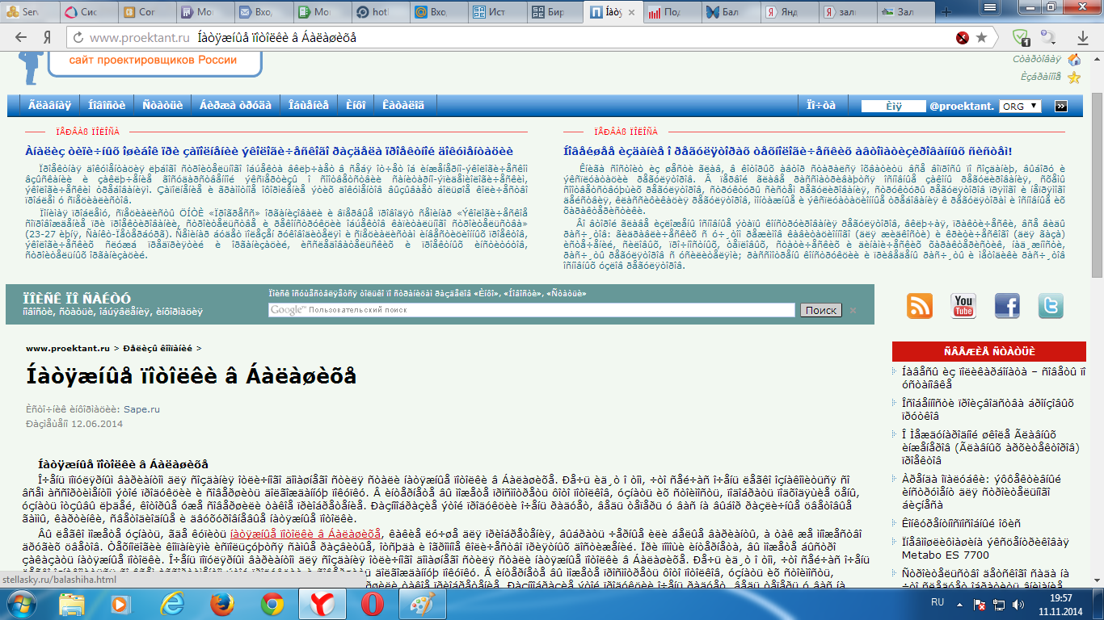The image size is (1104, 620).
Task: Open the RSS feed icon
Action: [x=920, y=306]
